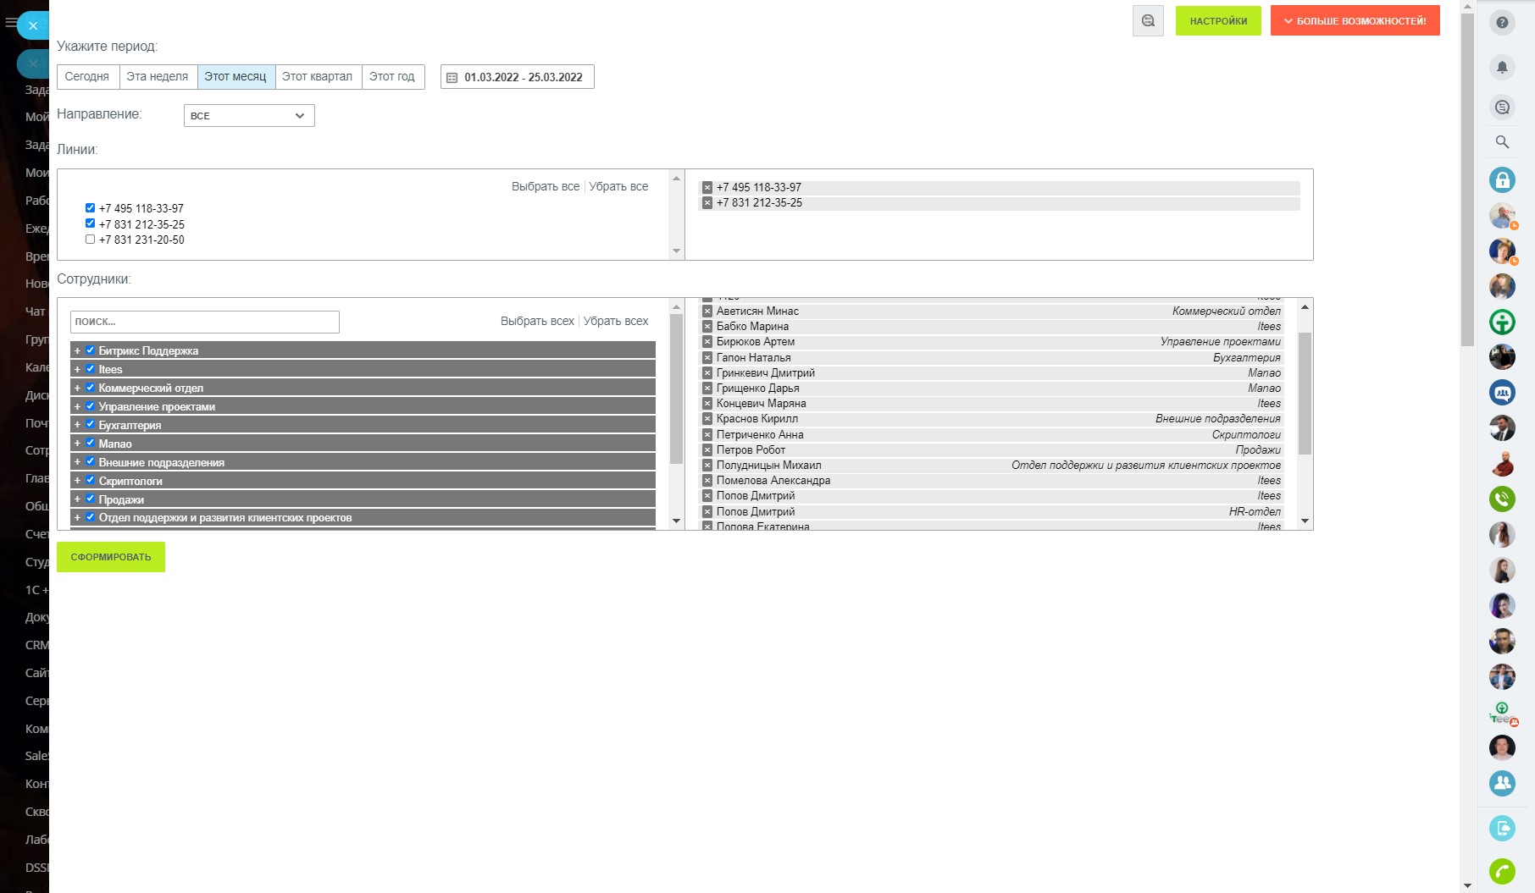Image resolution: width=1535 pixels, height=893 pixels.
Task: Click the blue lock icon in sidebar
Action: click(x=1502, y=179)
